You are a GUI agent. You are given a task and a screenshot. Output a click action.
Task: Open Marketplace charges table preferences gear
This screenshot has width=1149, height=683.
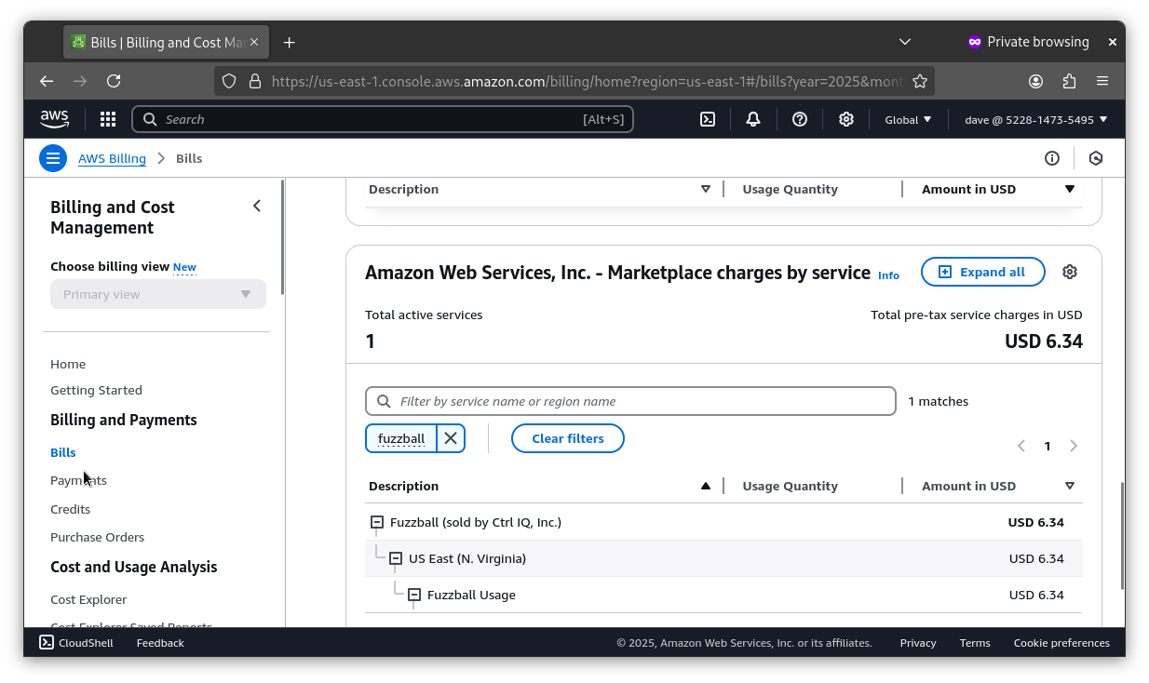pyautogui.click(x=1070, y=272)
